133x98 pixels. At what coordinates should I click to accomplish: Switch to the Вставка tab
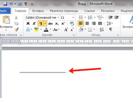[38, 11]
